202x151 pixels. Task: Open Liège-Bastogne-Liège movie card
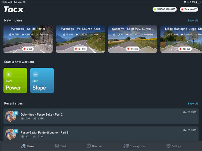click(181, 39)
